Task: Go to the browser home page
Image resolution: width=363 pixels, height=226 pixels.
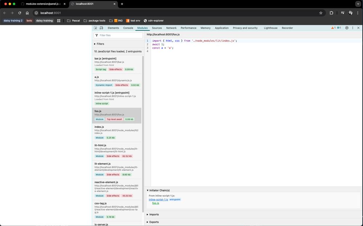Action: click(x=27, y=13)
